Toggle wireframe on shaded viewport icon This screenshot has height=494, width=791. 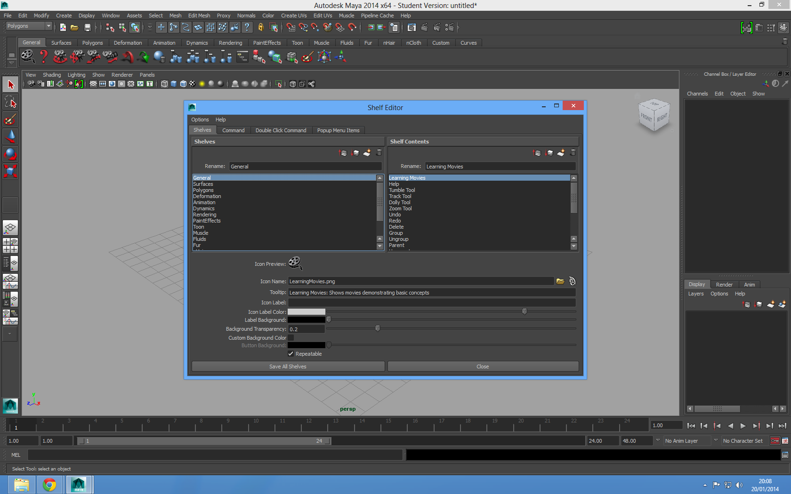click(x=183, y=84)
